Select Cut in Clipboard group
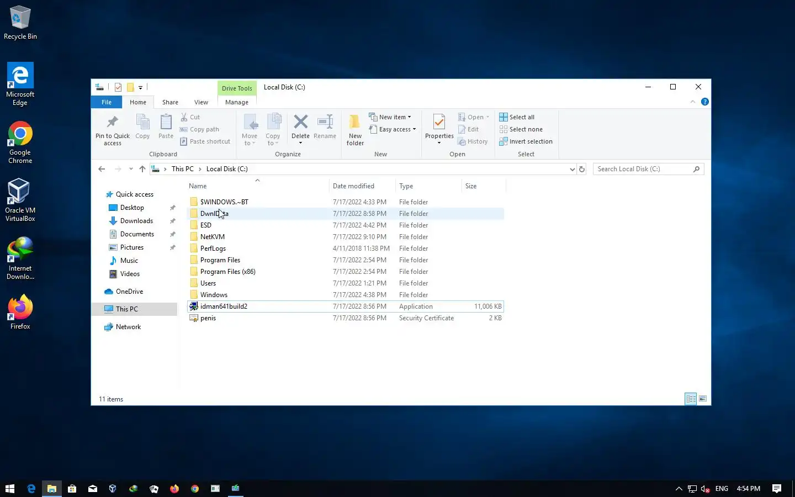Viewport: 795px width, 497px height. click(190, 117)
